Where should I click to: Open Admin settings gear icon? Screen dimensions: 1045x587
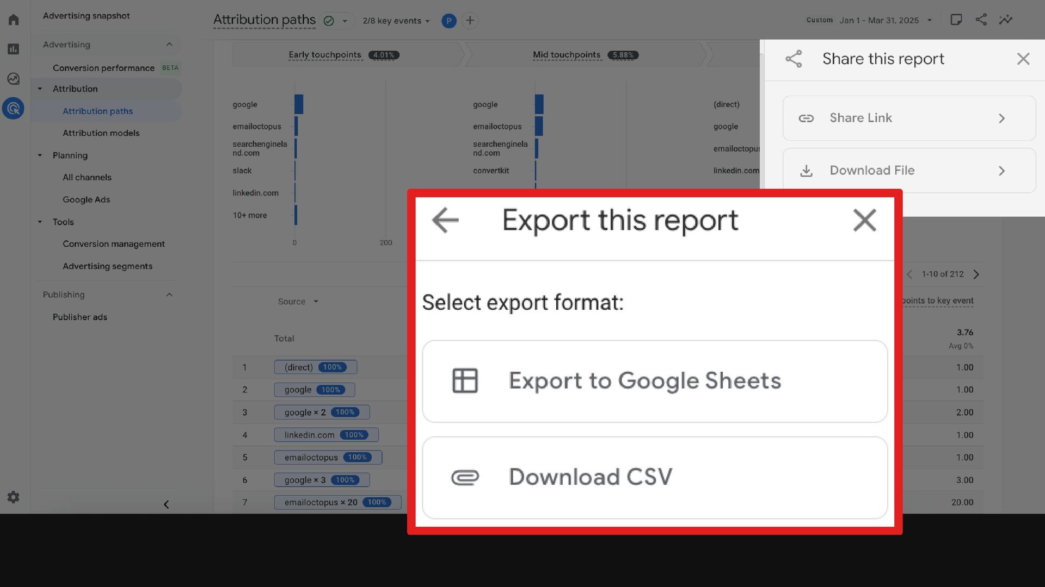[x=14, y=497]
